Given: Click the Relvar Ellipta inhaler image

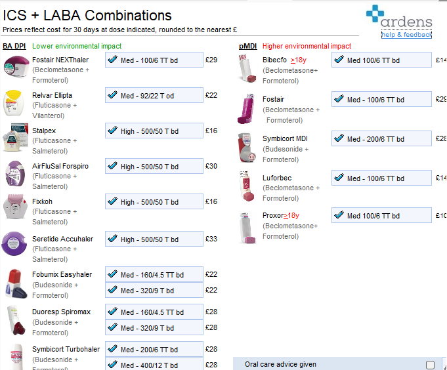Looking at the screenshot, I should coord(14,102).
